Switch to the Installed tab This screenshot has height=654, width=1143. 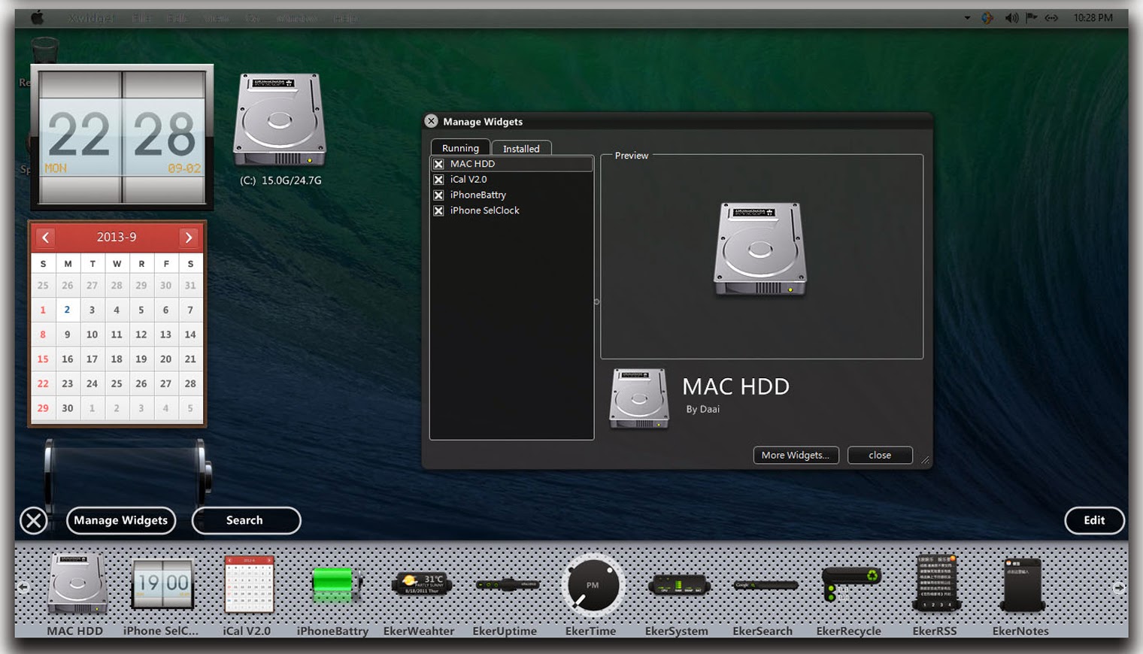pyautogui.click(x=521, y=149)
